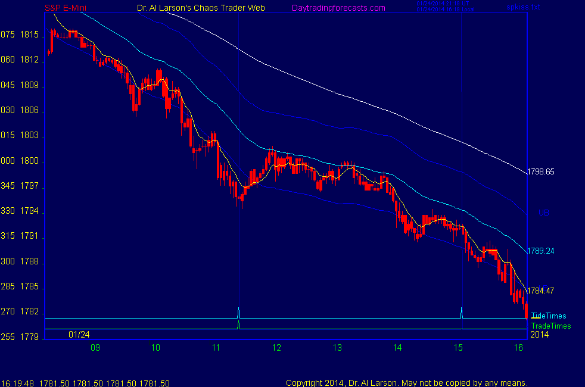Click the 1791 price axis label
Viewport: 585px width, 387px height.
coord(29,236)
